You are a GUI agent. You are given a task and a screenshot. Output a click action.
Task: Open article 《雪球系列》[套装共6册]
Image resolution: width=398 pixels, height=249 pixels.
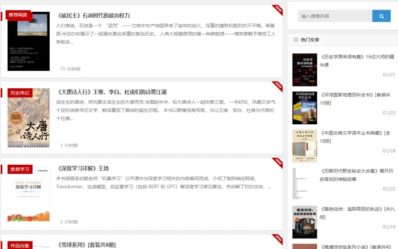(87, 245)
